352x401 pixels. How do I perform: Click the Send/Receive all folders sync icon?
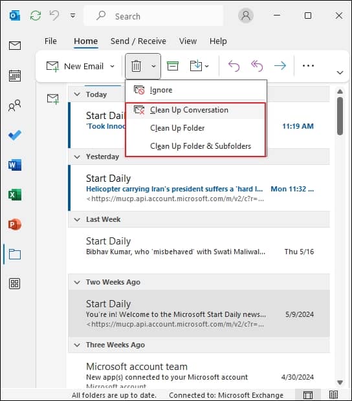coord(36,16)
